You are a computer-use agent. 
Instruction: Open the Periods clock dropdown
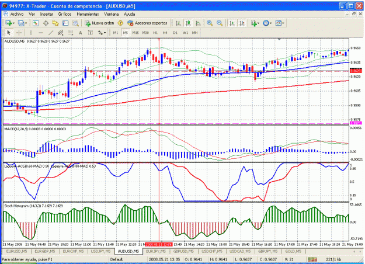(x=267, y=23)
